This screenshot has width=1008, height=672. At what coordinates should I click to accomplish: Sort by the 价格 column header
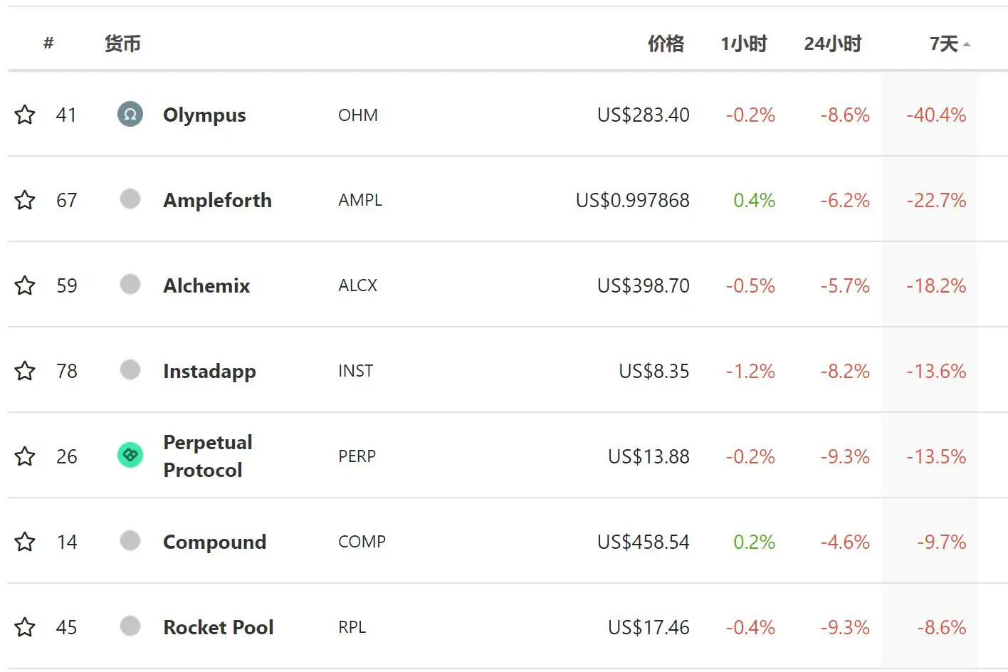point(666,44)
